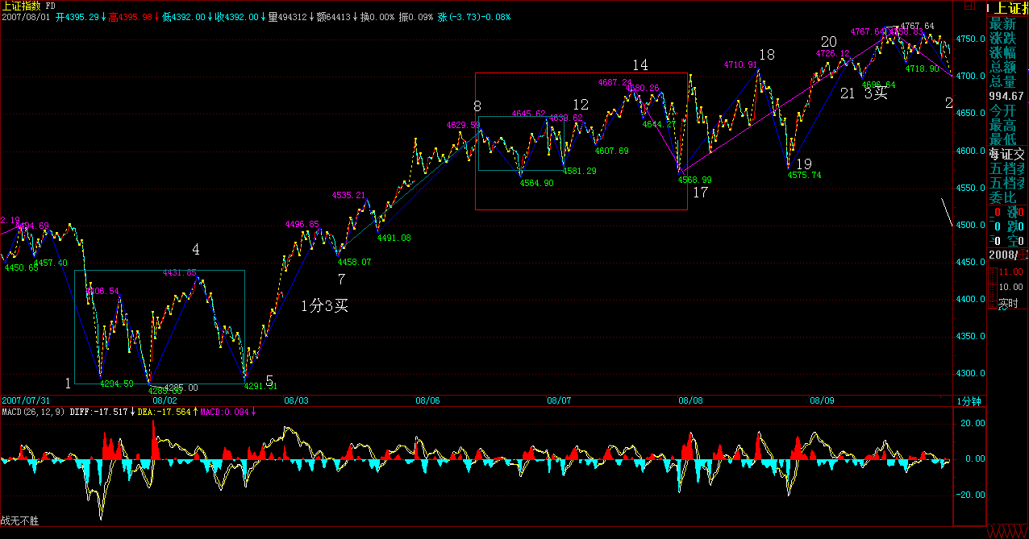The height and width of the screenshot is (539, 1029).
Task: Click the 1分3买 annotation on chart
Action: (324, 305)
